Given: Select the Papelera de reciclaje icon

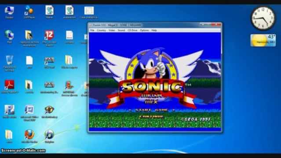Looking at the screenshot, I should 9,63.
